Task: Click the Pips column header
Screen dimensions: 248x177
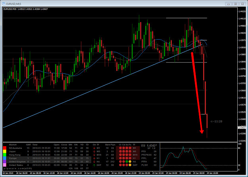Action: [x=113, y=145]
